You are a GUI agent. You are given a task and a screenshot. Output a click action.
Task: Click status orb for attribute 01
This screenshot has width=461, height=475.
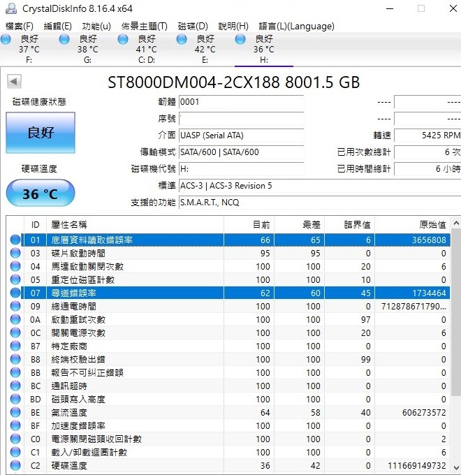tap(15, 240)
